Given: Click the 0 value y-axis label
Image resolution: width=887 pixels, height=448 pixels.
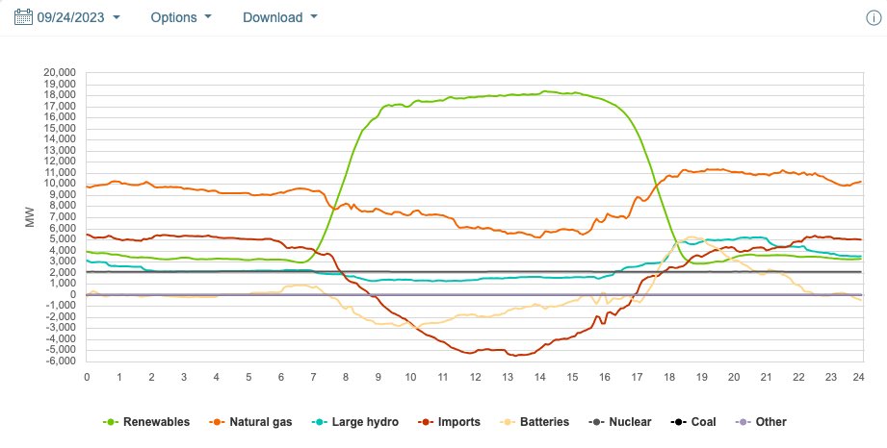Looking at the screenshot, I should (73, 295).
